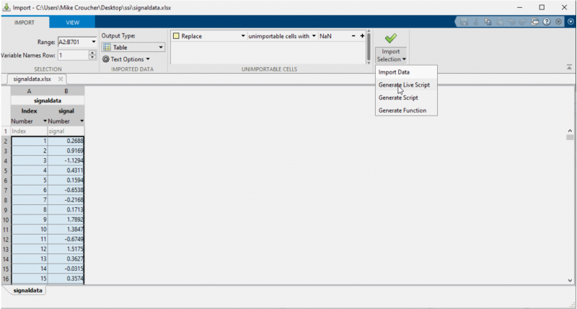Click cell value 0.2688
The height and width of the screenshot is (309, 577).
coord(66,141)
